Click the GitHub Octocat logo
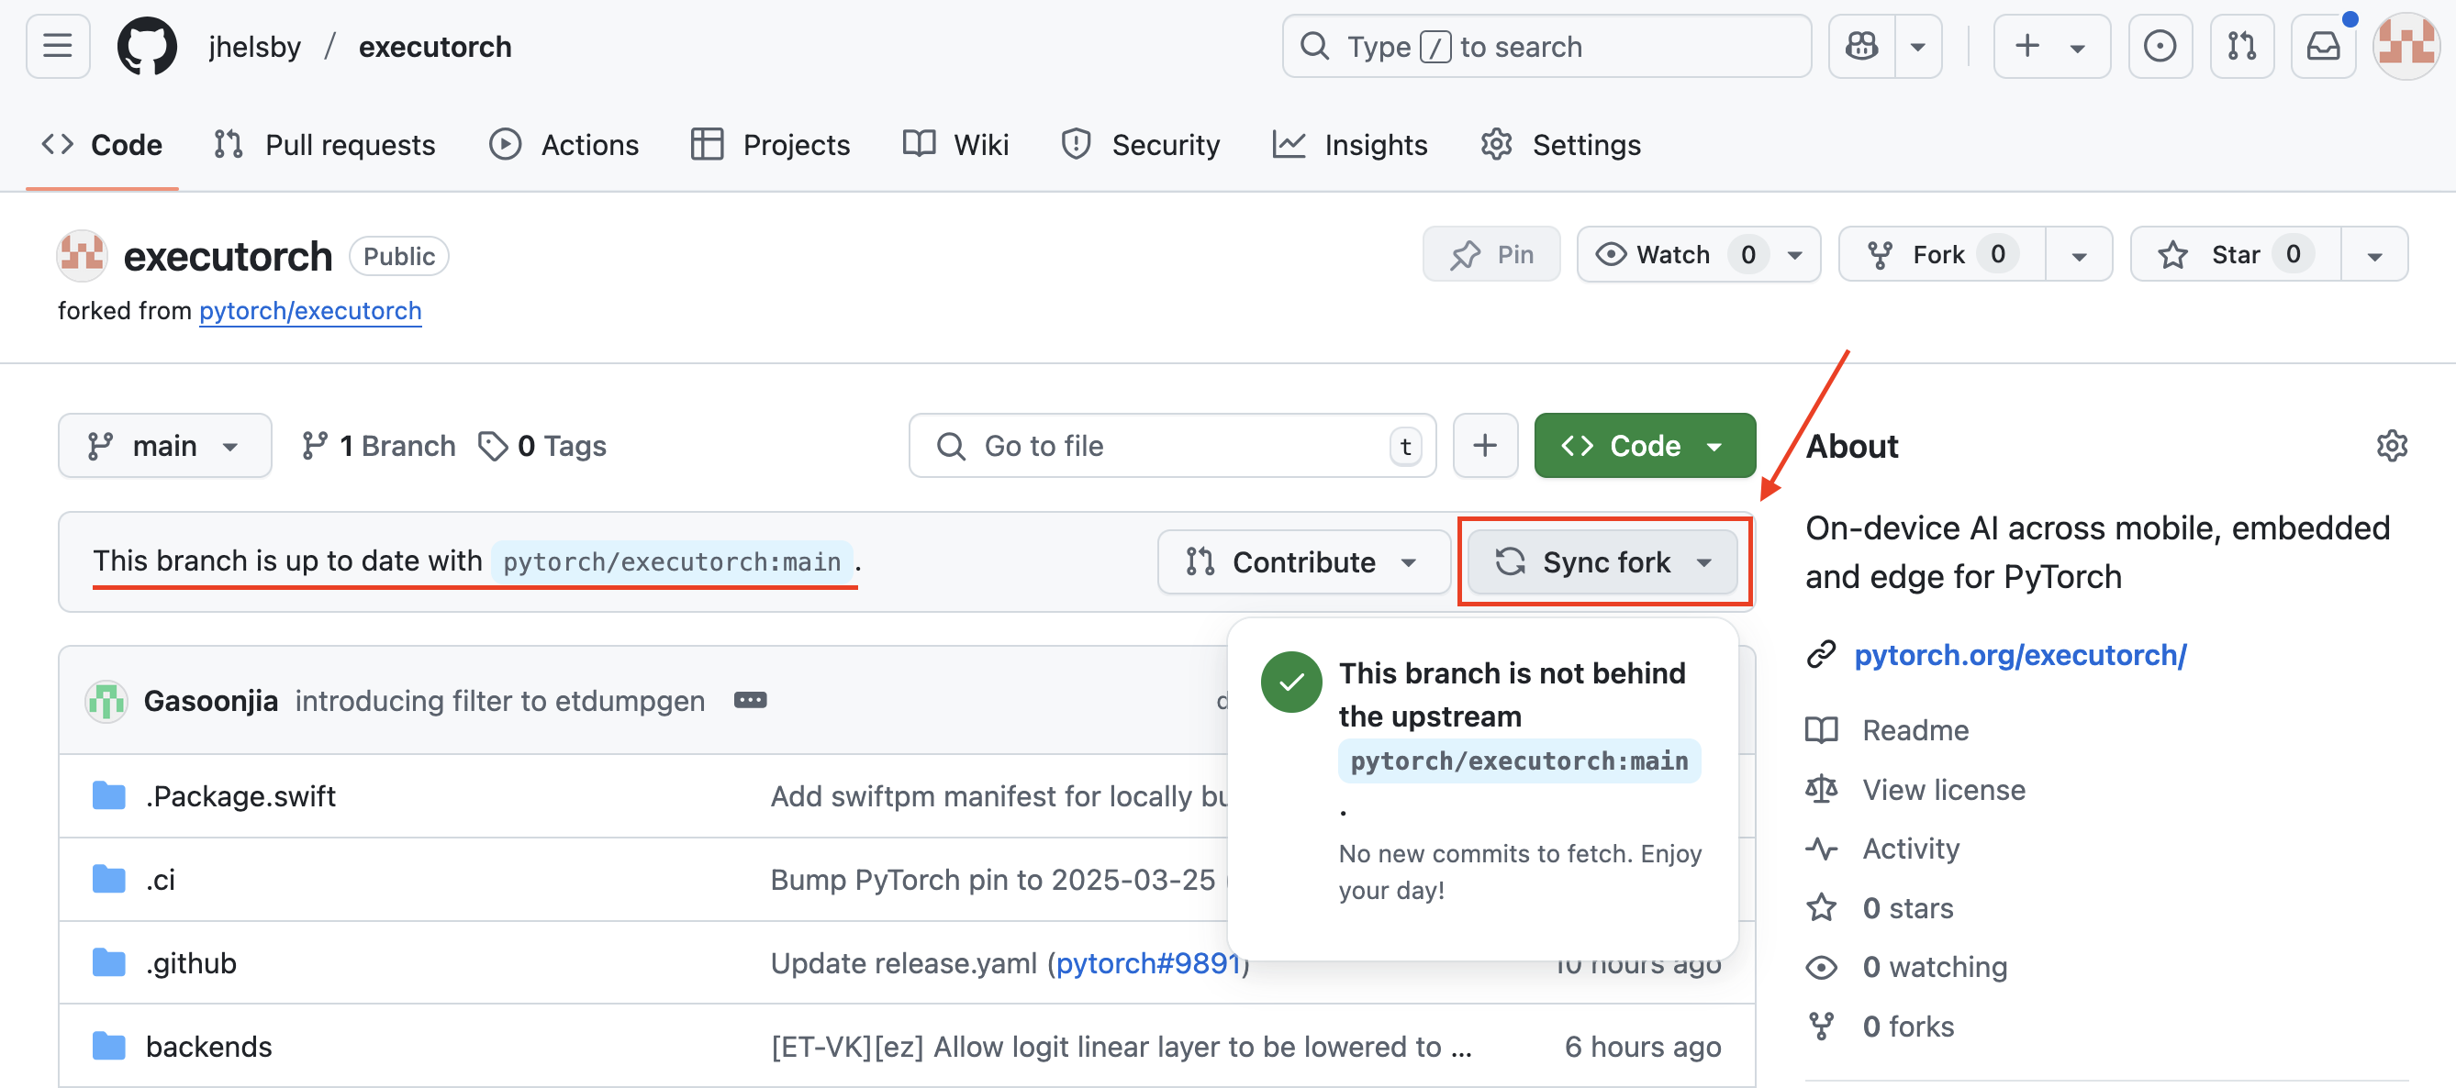 coord(146,46)
